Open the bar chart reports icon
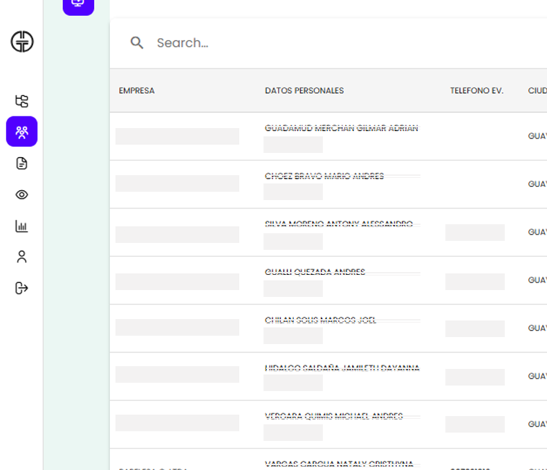Viewport: 547px width, 470px height. click(22, 226)
